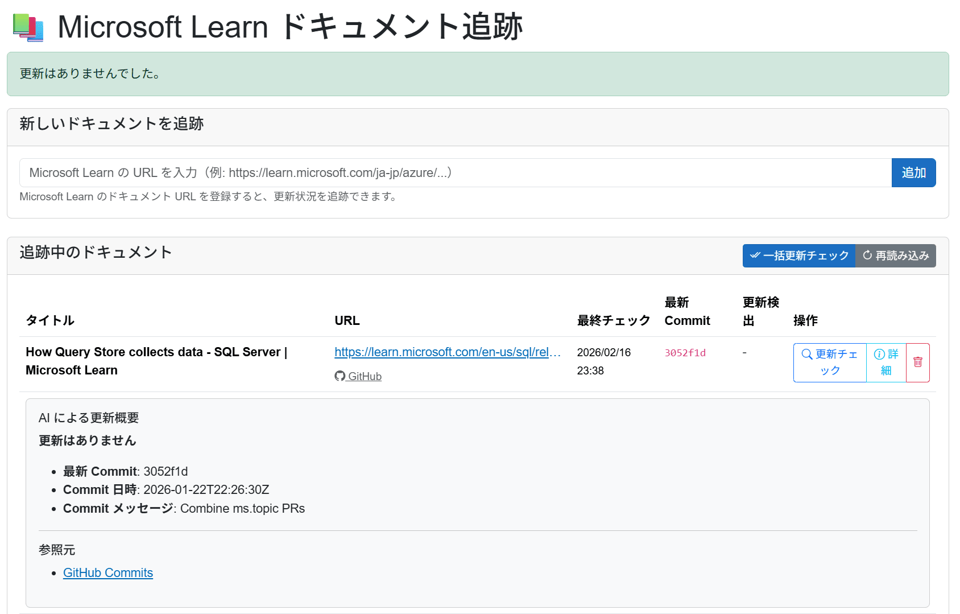Image resolution: width=960 pixels, height=614 pixels.
Task: Click the books logo icon in header
Action: pos(28,27)
